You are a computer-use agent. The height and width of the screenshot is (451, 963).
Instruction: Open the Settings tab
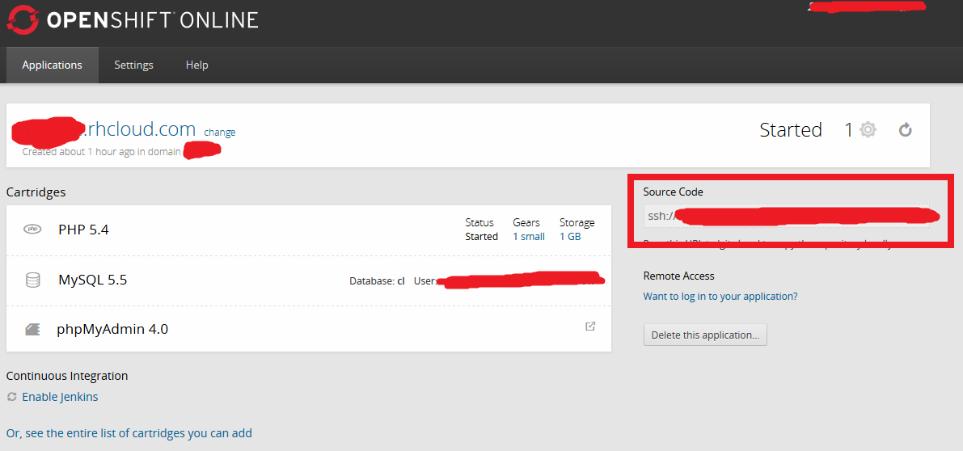click(x=134, y=65)
